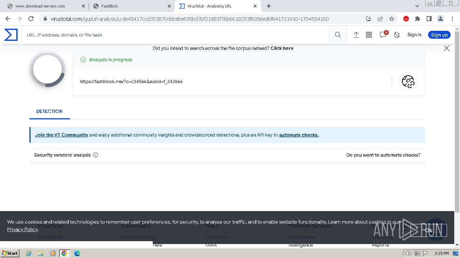Open the Windows Start menu
The width and height of the screenshot is (460, 258).
pos(10,253)
